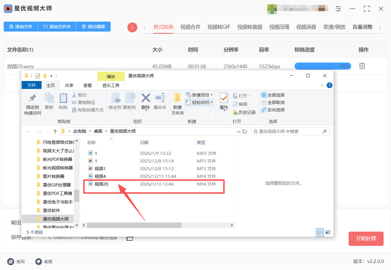Toggle details view in Explorer status bar
391x270 pixels.
tap(320, 232)
